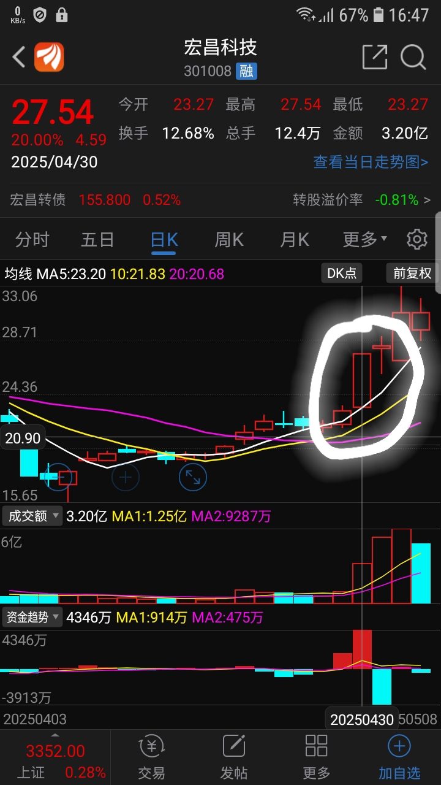The height and width of the screenshot is (785, 441).
Task: Tap the 20.90 price crosshair label
Action: point(22,438)
